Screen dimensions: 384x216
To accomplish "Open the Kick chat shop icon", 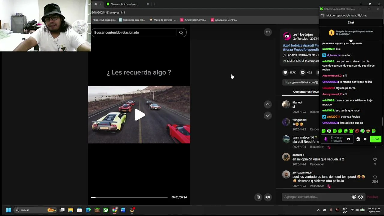I will tap(358, 139).
